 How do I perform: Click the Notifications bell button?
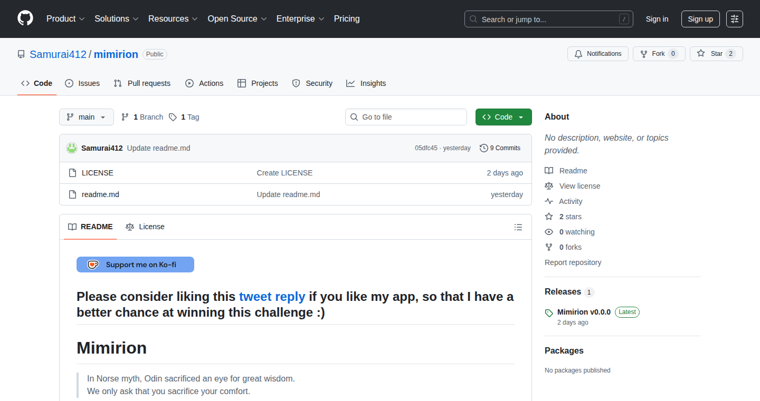click(598, 54)
